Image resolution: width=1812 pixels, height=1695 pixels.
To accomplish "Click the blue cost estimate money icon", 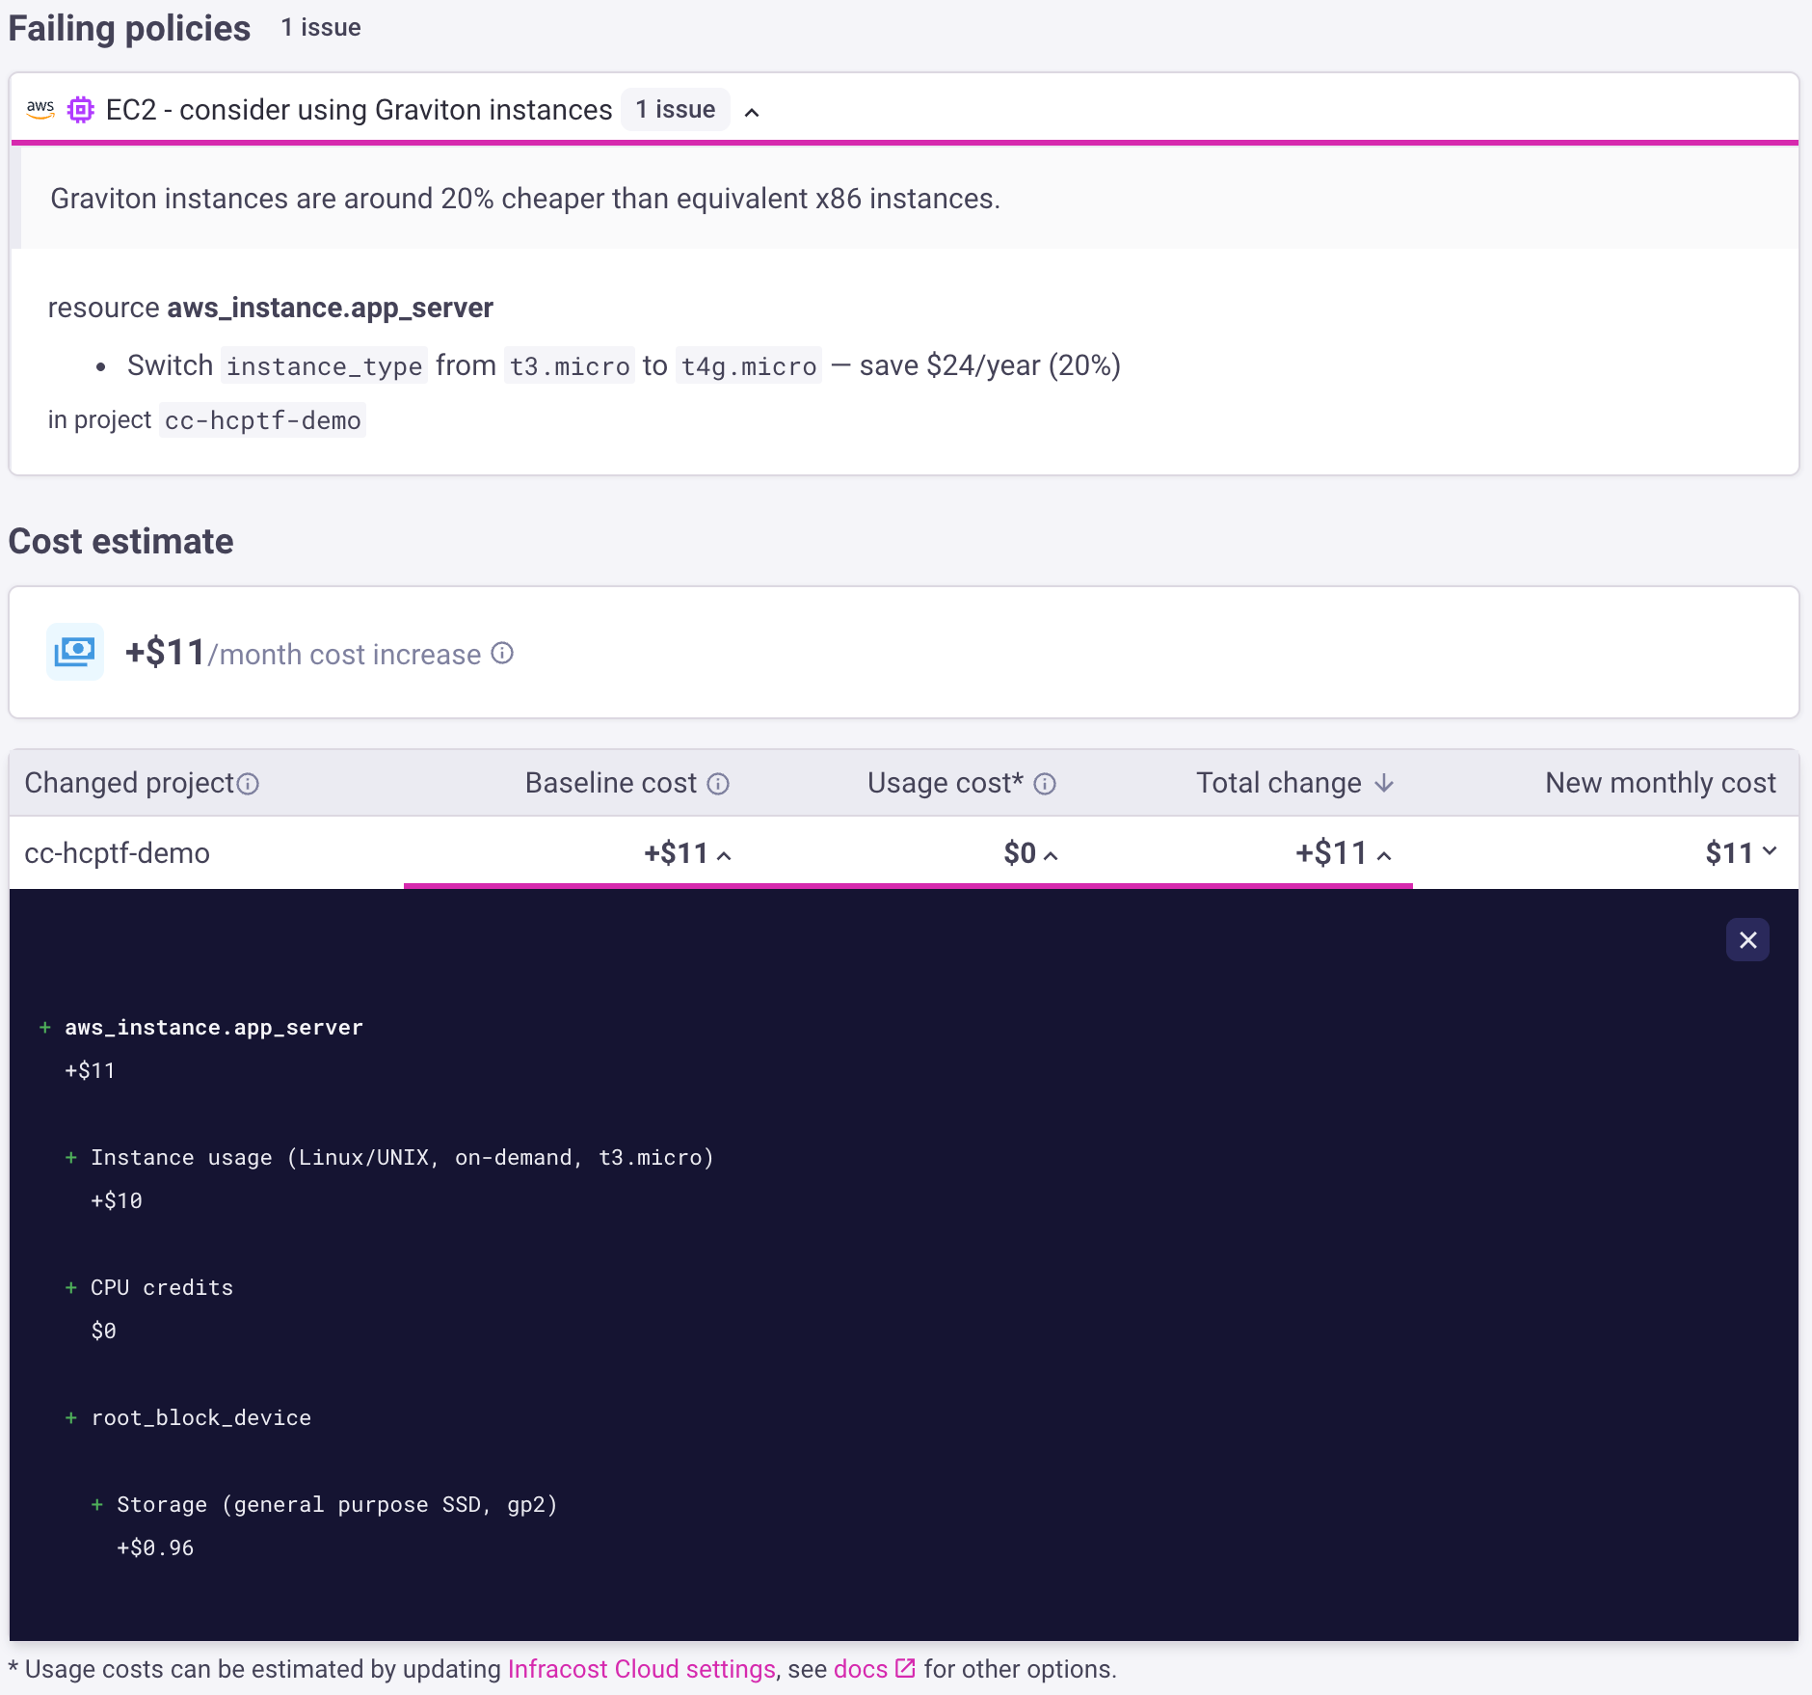I will pos(75,653).
